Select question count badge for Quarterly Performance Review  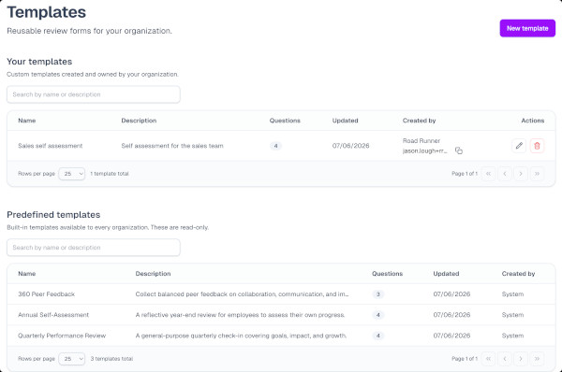(x=377, y=336)
